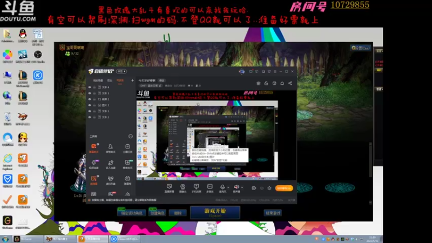
Task: Click pill button next to stream title
Action: click(161, 80)
